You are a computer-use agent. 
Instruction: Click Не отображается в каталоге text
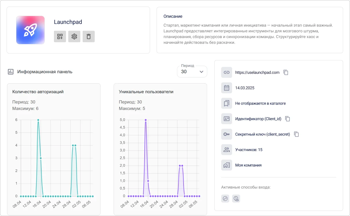click(260, 103)
